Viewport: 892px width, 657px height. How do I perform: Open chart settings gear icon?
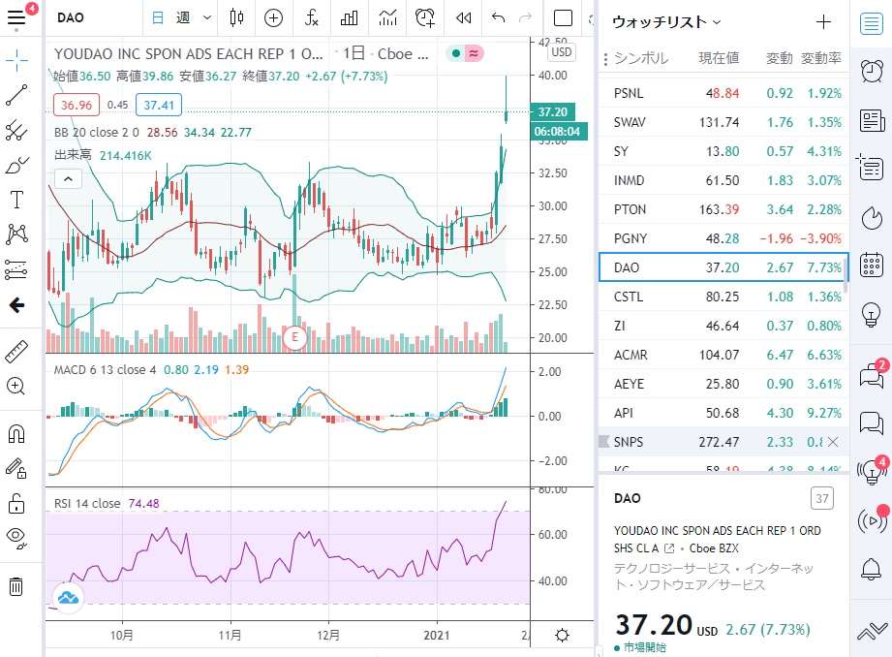[562, 635]
